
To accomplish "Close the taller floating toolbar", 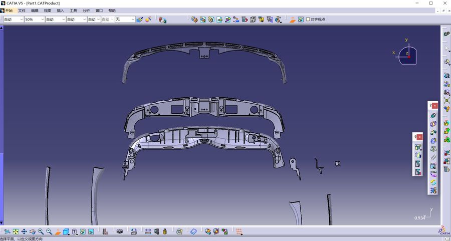I will click(435, 106).
